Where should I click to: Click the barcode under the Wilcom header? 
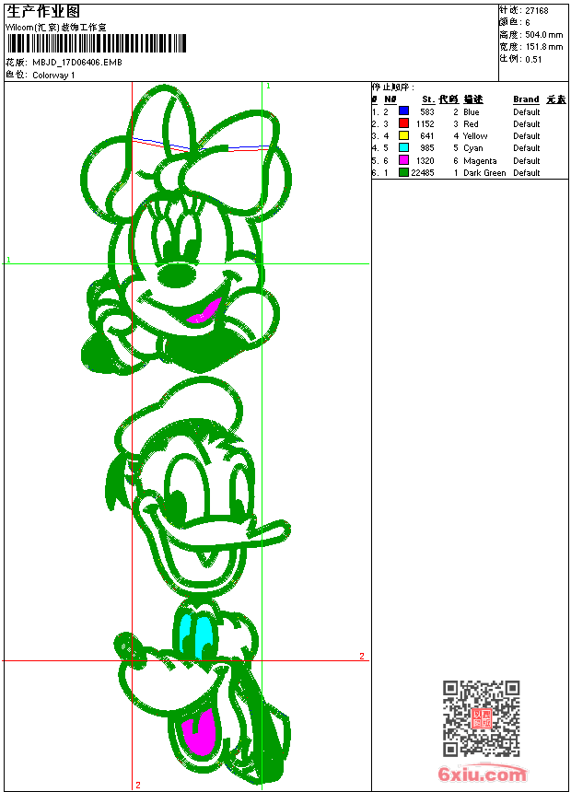[x=97, y=44]
